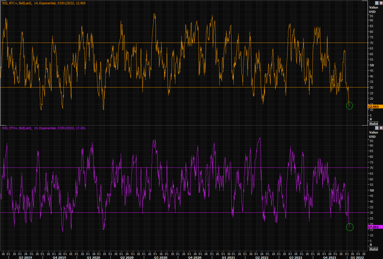Toggle Auto scale on BTC chart
383x259 pixels.
pos(374,123)
